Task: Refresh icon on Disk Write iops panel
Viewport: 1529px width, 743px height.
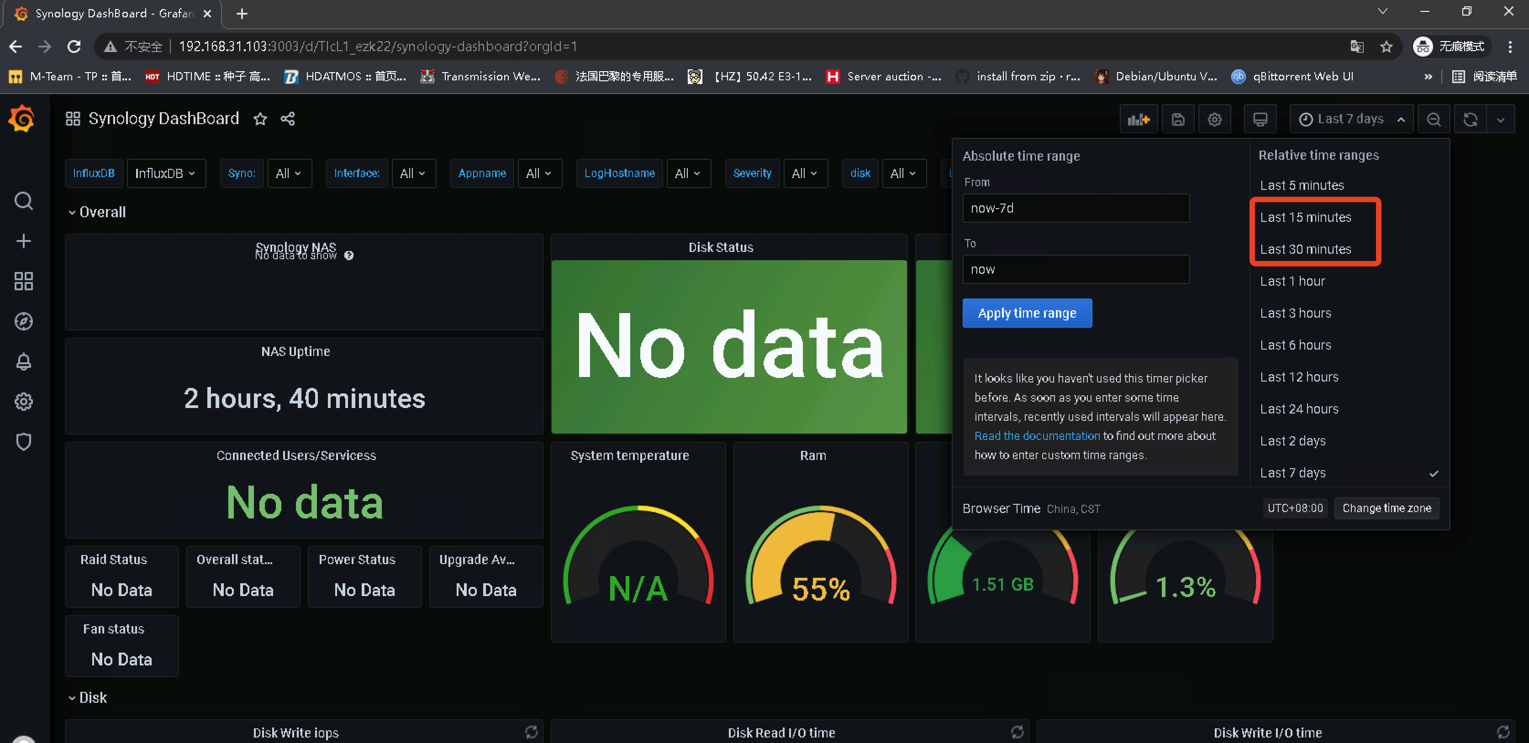Action: point(531,732)
